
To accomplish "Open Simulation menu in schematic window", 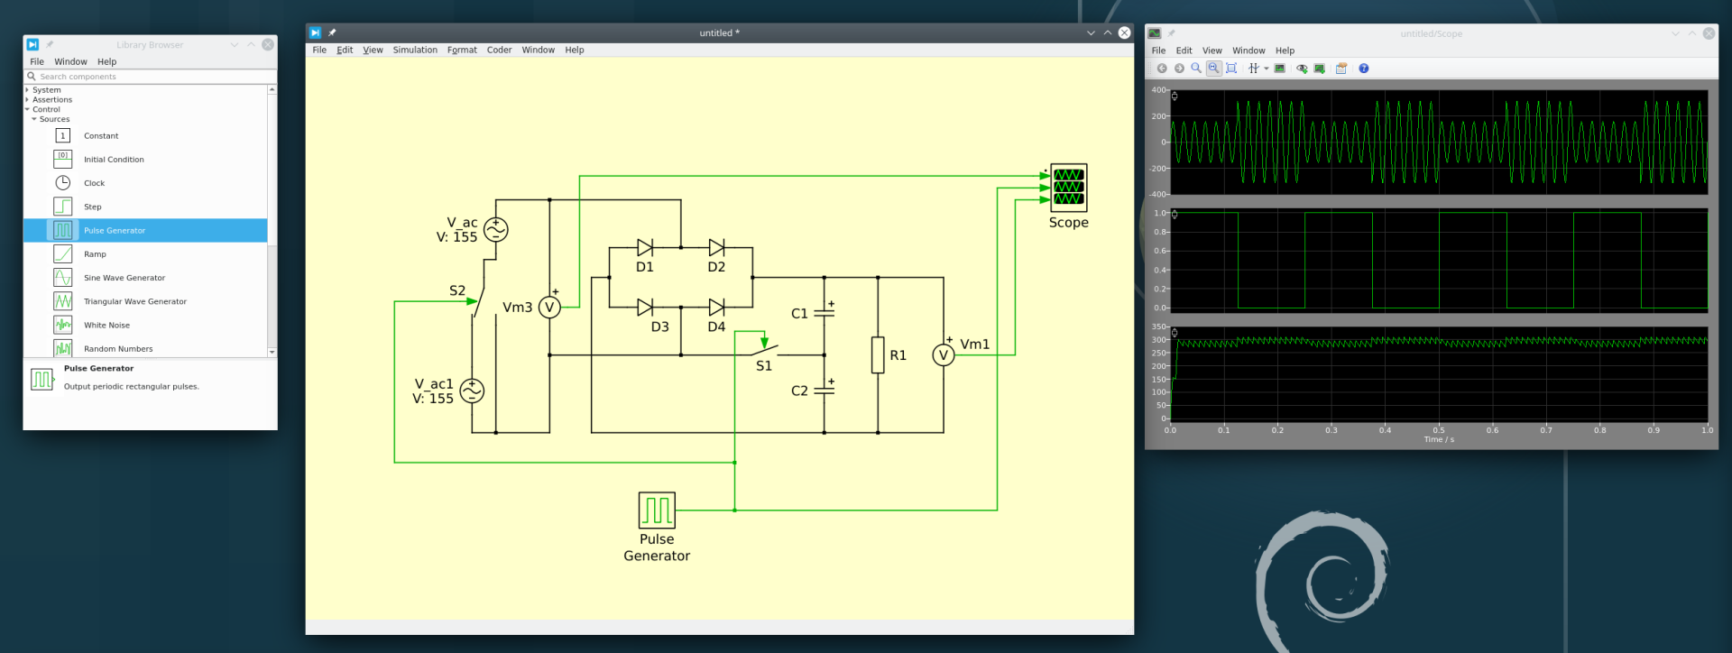I will coord(415,50).
